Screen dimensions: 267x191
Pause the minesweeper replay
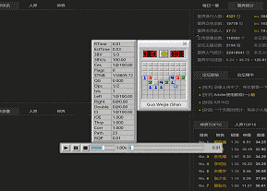(x=76, y=148)
